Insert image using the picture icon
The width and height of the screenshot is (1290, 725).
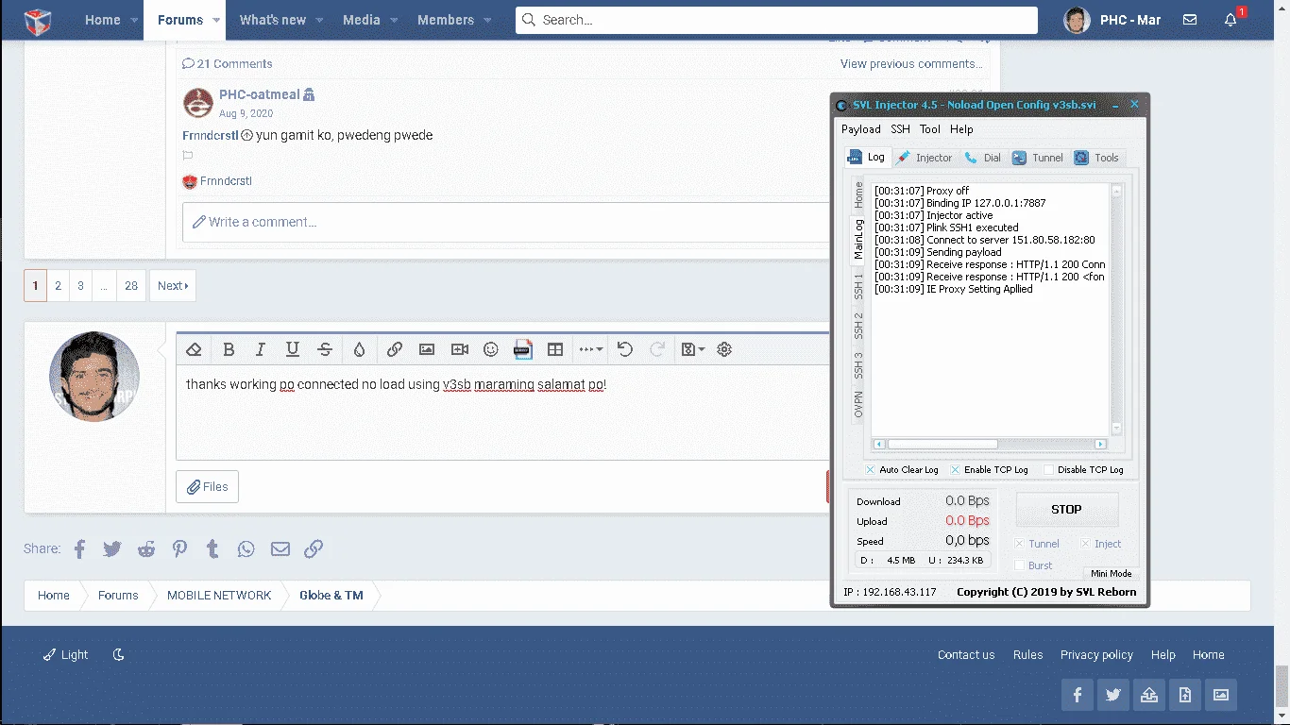pyautogui.click(x=427, y=349)
